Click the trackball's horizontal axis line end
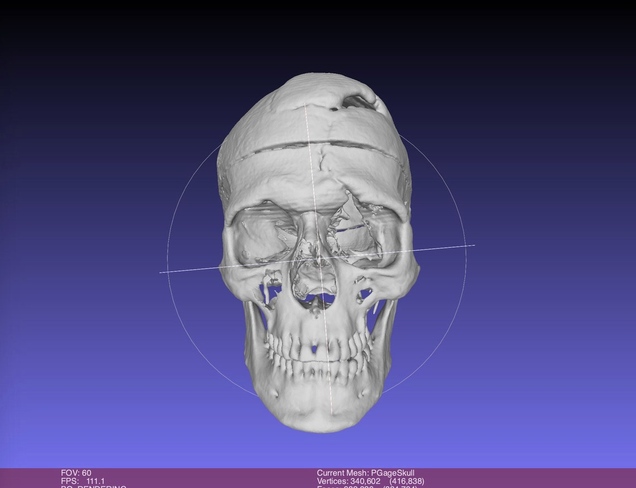The height and width of the screenshot is (488, 636). 473,246
